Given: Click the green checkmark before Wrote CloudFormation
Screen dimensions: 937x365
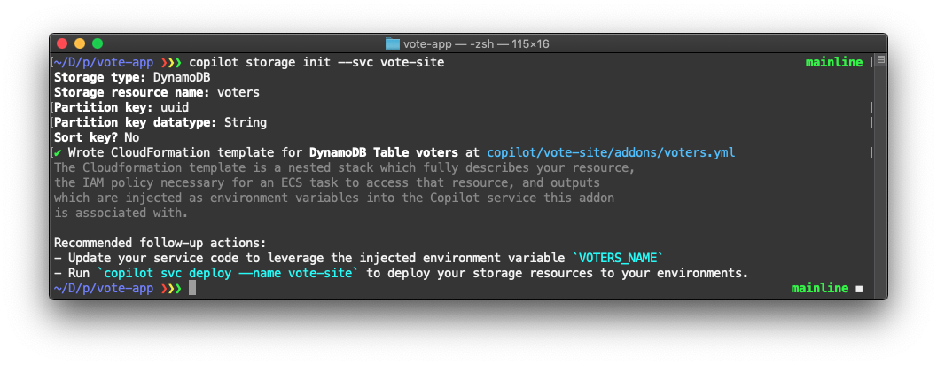Looking at the screenshot, I should pos(58,153).
